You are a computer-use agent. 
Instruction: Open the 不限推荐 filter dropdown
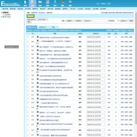[79, 21]
